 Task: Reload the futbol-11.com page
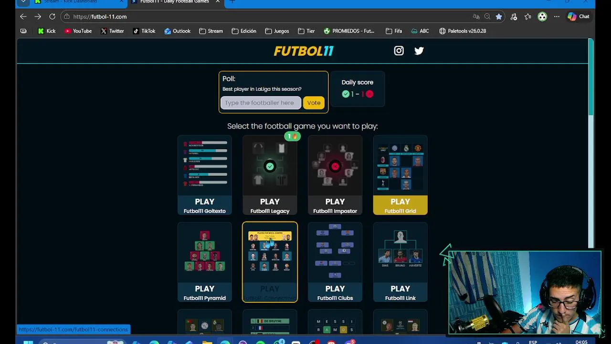pyautogui.click(x=52, y=16)
